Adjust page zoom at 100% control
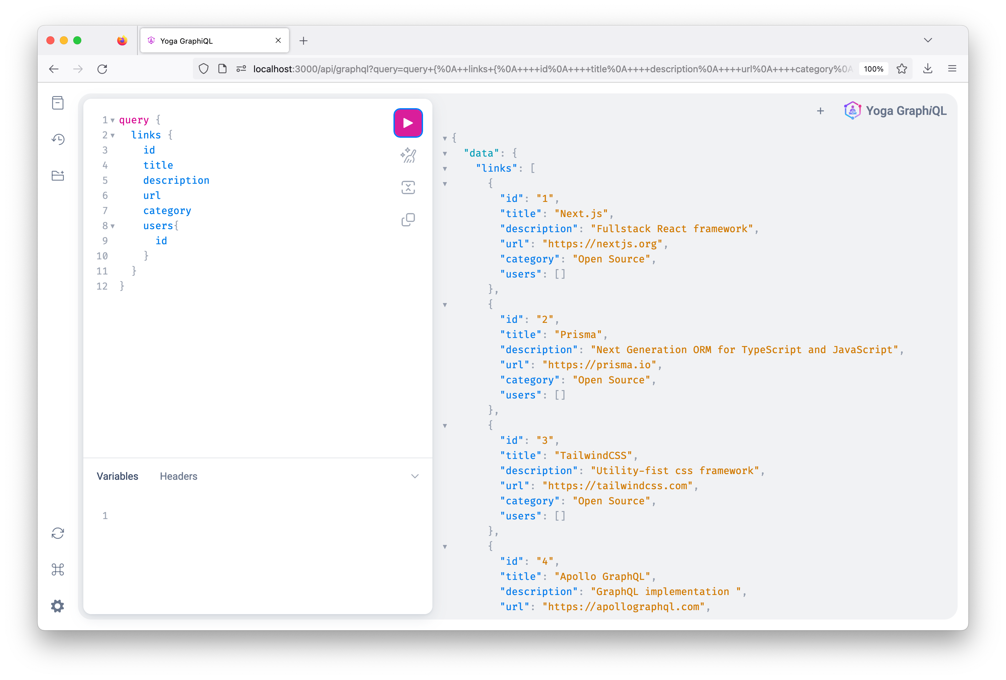Screen dimensions: 1006x680 pos(874,69)
